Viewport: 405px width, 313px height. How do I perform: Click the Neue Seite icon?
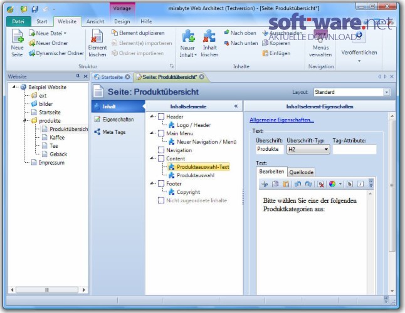click(x=18, y=36)
